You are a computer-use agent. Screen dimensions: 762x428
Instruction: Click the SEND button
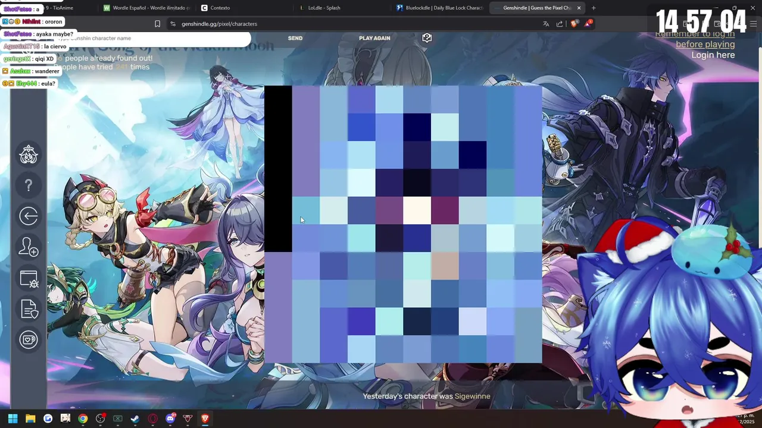295,38
